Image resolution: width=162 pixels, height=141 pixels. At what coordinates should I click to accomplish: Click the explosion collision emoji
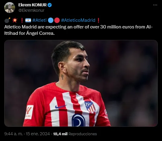pyautogui.click(x=15, y=20)
